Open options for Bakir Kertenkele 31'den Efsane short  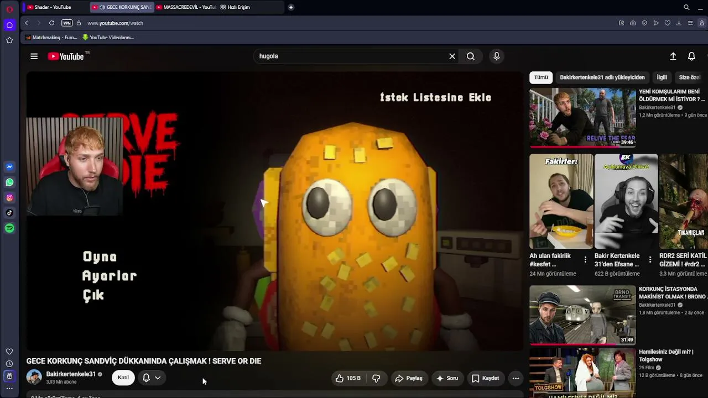pyautogui.click(x=650, y=259)
